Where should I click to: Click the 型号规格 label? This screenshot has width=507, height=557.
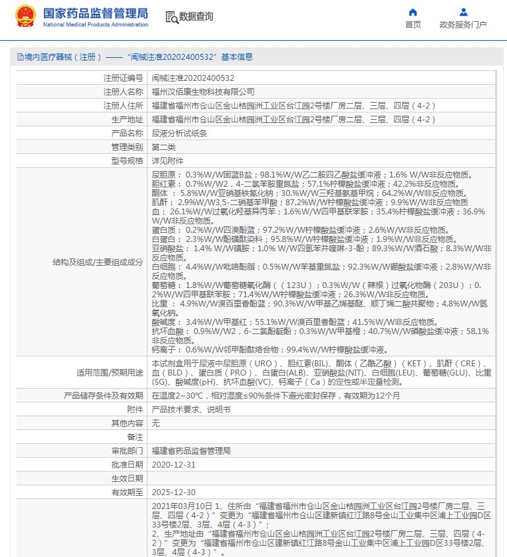click(x=127, y=161)
